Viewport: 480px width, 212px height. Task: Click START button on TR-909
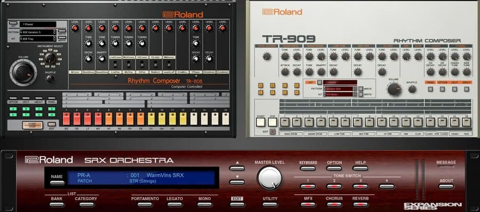pos(261,122)
